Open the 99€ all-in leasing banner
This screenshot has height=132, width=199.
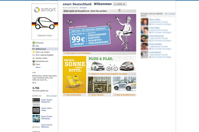pyautogui.click(x=99, y=33)
